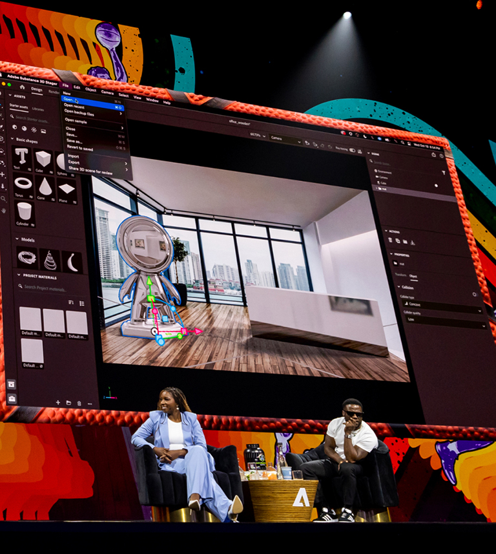Click Import in the File menu
Image resolution: width=496 pixels, height=554 pixels.
[x=74, y=156]
